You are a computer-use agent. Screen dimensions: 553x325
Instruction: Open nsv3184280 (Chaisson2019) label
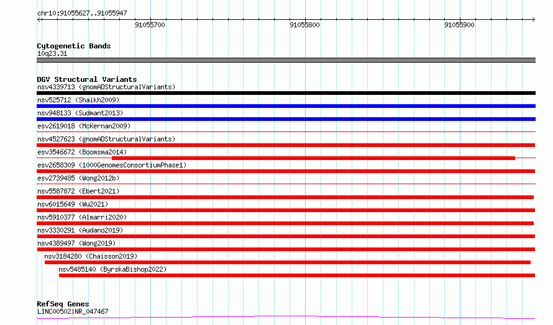point(91,256)
